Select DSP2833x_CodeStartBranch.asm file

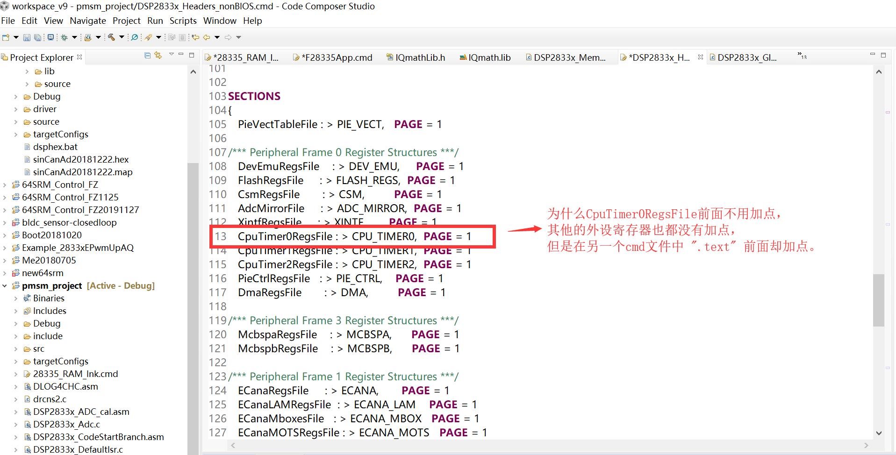click(99, 437)
